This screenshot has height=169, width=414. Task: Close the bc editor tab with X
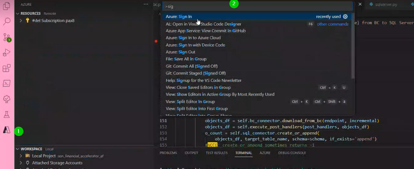[x=360, y=4]
